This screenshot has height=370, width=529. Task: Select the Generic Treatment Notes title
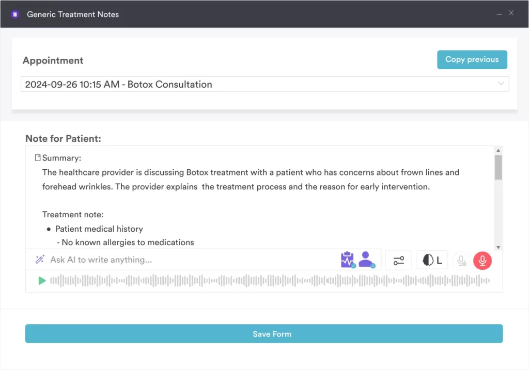73,14
